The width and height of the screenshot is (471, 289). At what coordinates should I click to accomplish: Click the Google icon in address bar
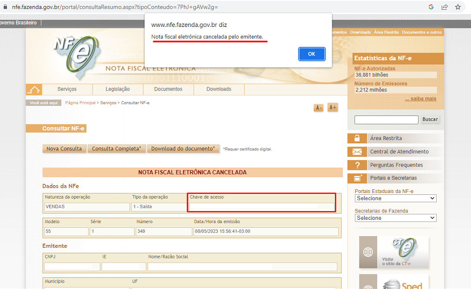point(431,7)
